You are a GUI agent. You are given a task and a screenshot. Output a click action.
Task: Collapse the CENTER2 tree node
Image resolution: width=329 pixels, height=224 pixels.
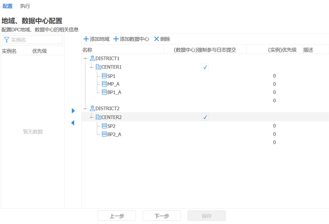(91, 117)
